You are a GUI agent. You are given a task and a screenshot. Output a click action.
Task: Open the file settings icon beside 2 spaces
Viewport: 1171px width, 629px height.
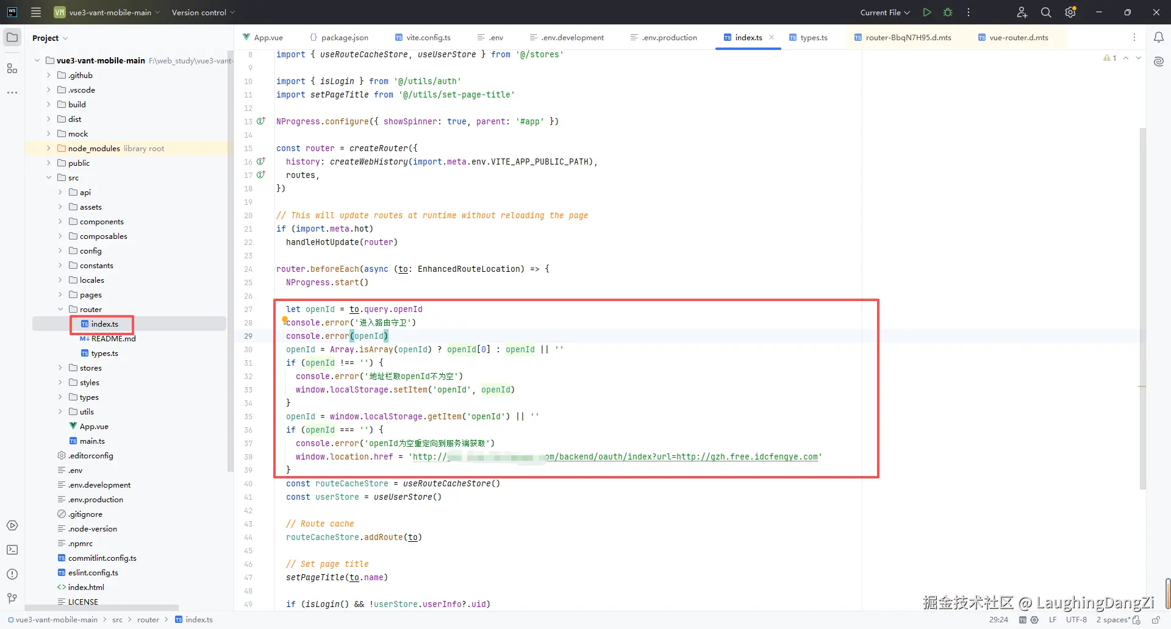pos(1136,620)
